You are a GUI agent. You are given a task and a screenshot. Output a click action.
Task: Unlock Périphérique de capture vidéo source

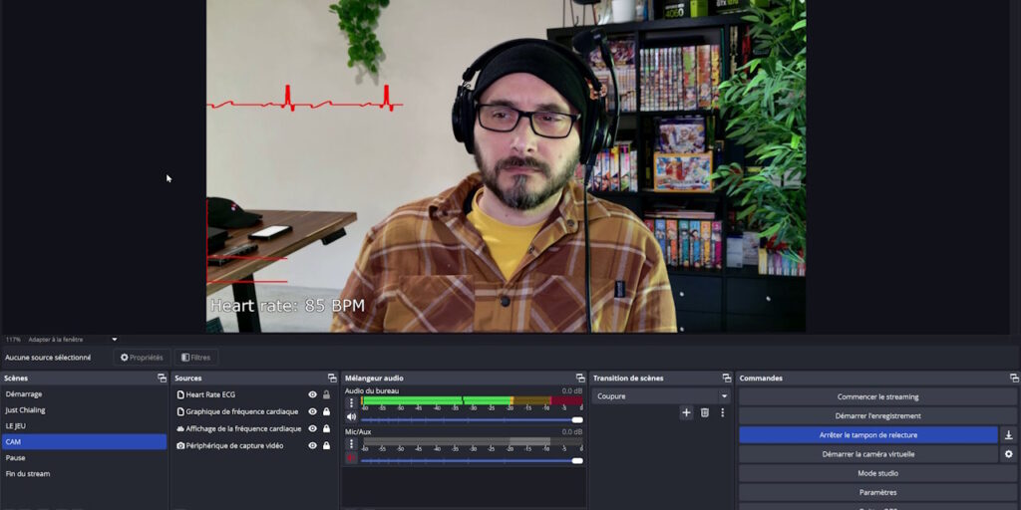[326, 445]
